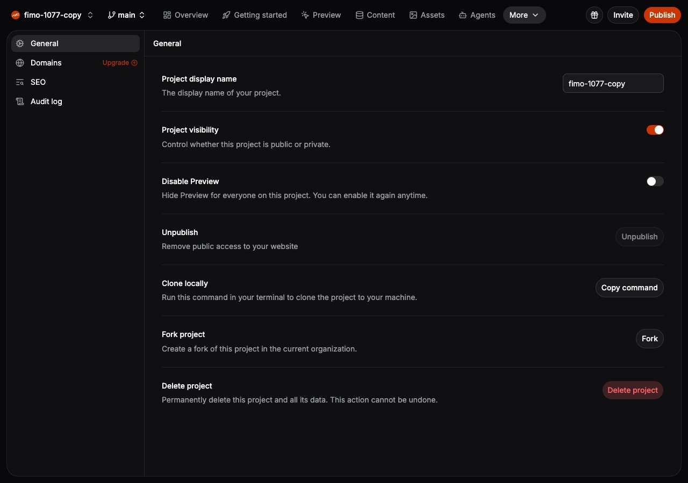Click the Upgrade arrow circle icon

(134, 63)
